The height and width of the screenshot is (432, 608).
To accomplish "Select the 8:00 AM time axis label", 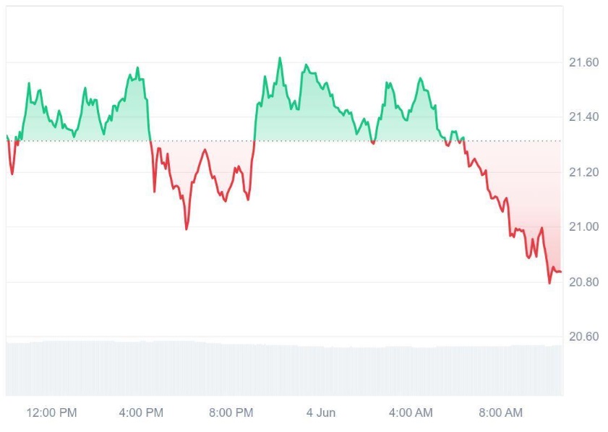I will [x=500, y=413].
